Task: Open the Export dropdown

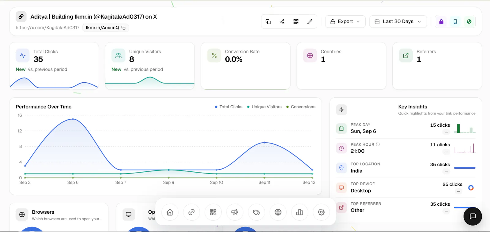Action: [x=345, y=21]
